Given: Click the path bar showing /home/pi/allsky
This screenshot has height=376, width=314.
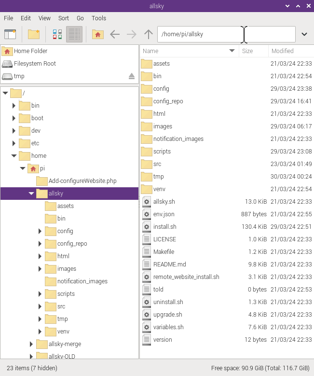Looking at the screenshot, I should tap(226, 34).
